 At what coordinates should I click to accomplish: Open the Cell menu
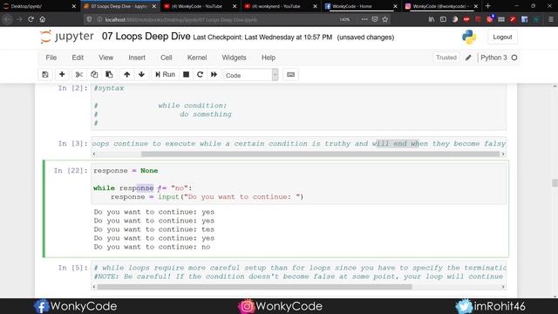point(167,58)
